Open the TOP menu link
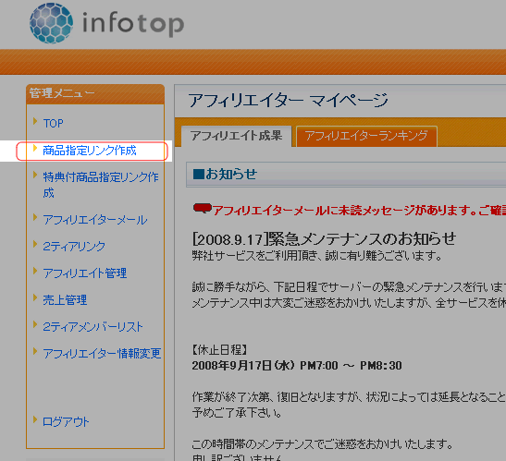 coord(54,124)
